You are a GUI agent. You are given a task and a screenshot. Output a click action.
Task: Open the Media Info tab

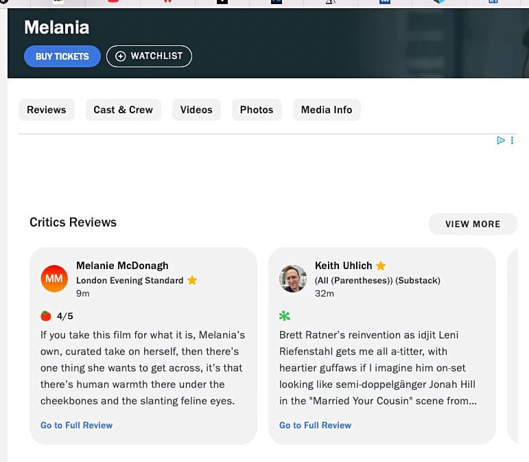click(327, 110)
